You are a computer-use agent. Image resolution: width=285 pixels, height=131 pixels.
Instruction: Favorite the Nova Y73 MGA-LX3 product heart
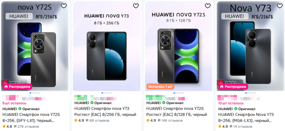279,6
